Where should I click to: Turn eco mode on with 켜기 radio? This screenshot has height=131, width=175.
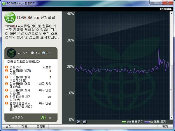32,53
